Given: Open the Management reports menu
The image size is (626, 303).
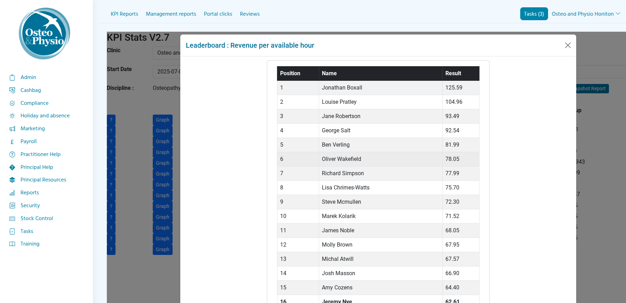Looking at the screenshot, I should [x=171, y=14].
